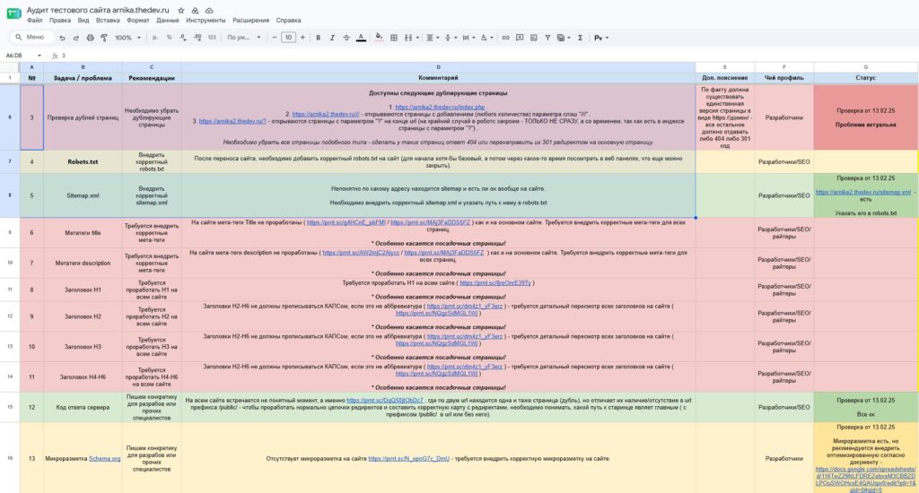Image resolution: width=919 pixels, height=493 pixels.
Task: Insert a chart from the toolbar
Action: (x=533, y=38)
